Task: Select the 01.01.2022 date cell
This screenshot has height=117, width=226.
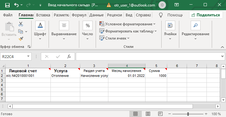Action: coord(127,76)
